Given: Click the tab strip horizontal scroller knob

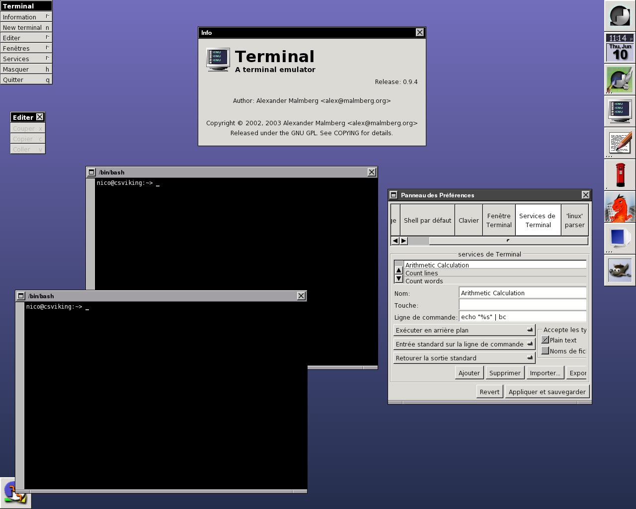Looking at the screenshot, I should pos(508,241).
